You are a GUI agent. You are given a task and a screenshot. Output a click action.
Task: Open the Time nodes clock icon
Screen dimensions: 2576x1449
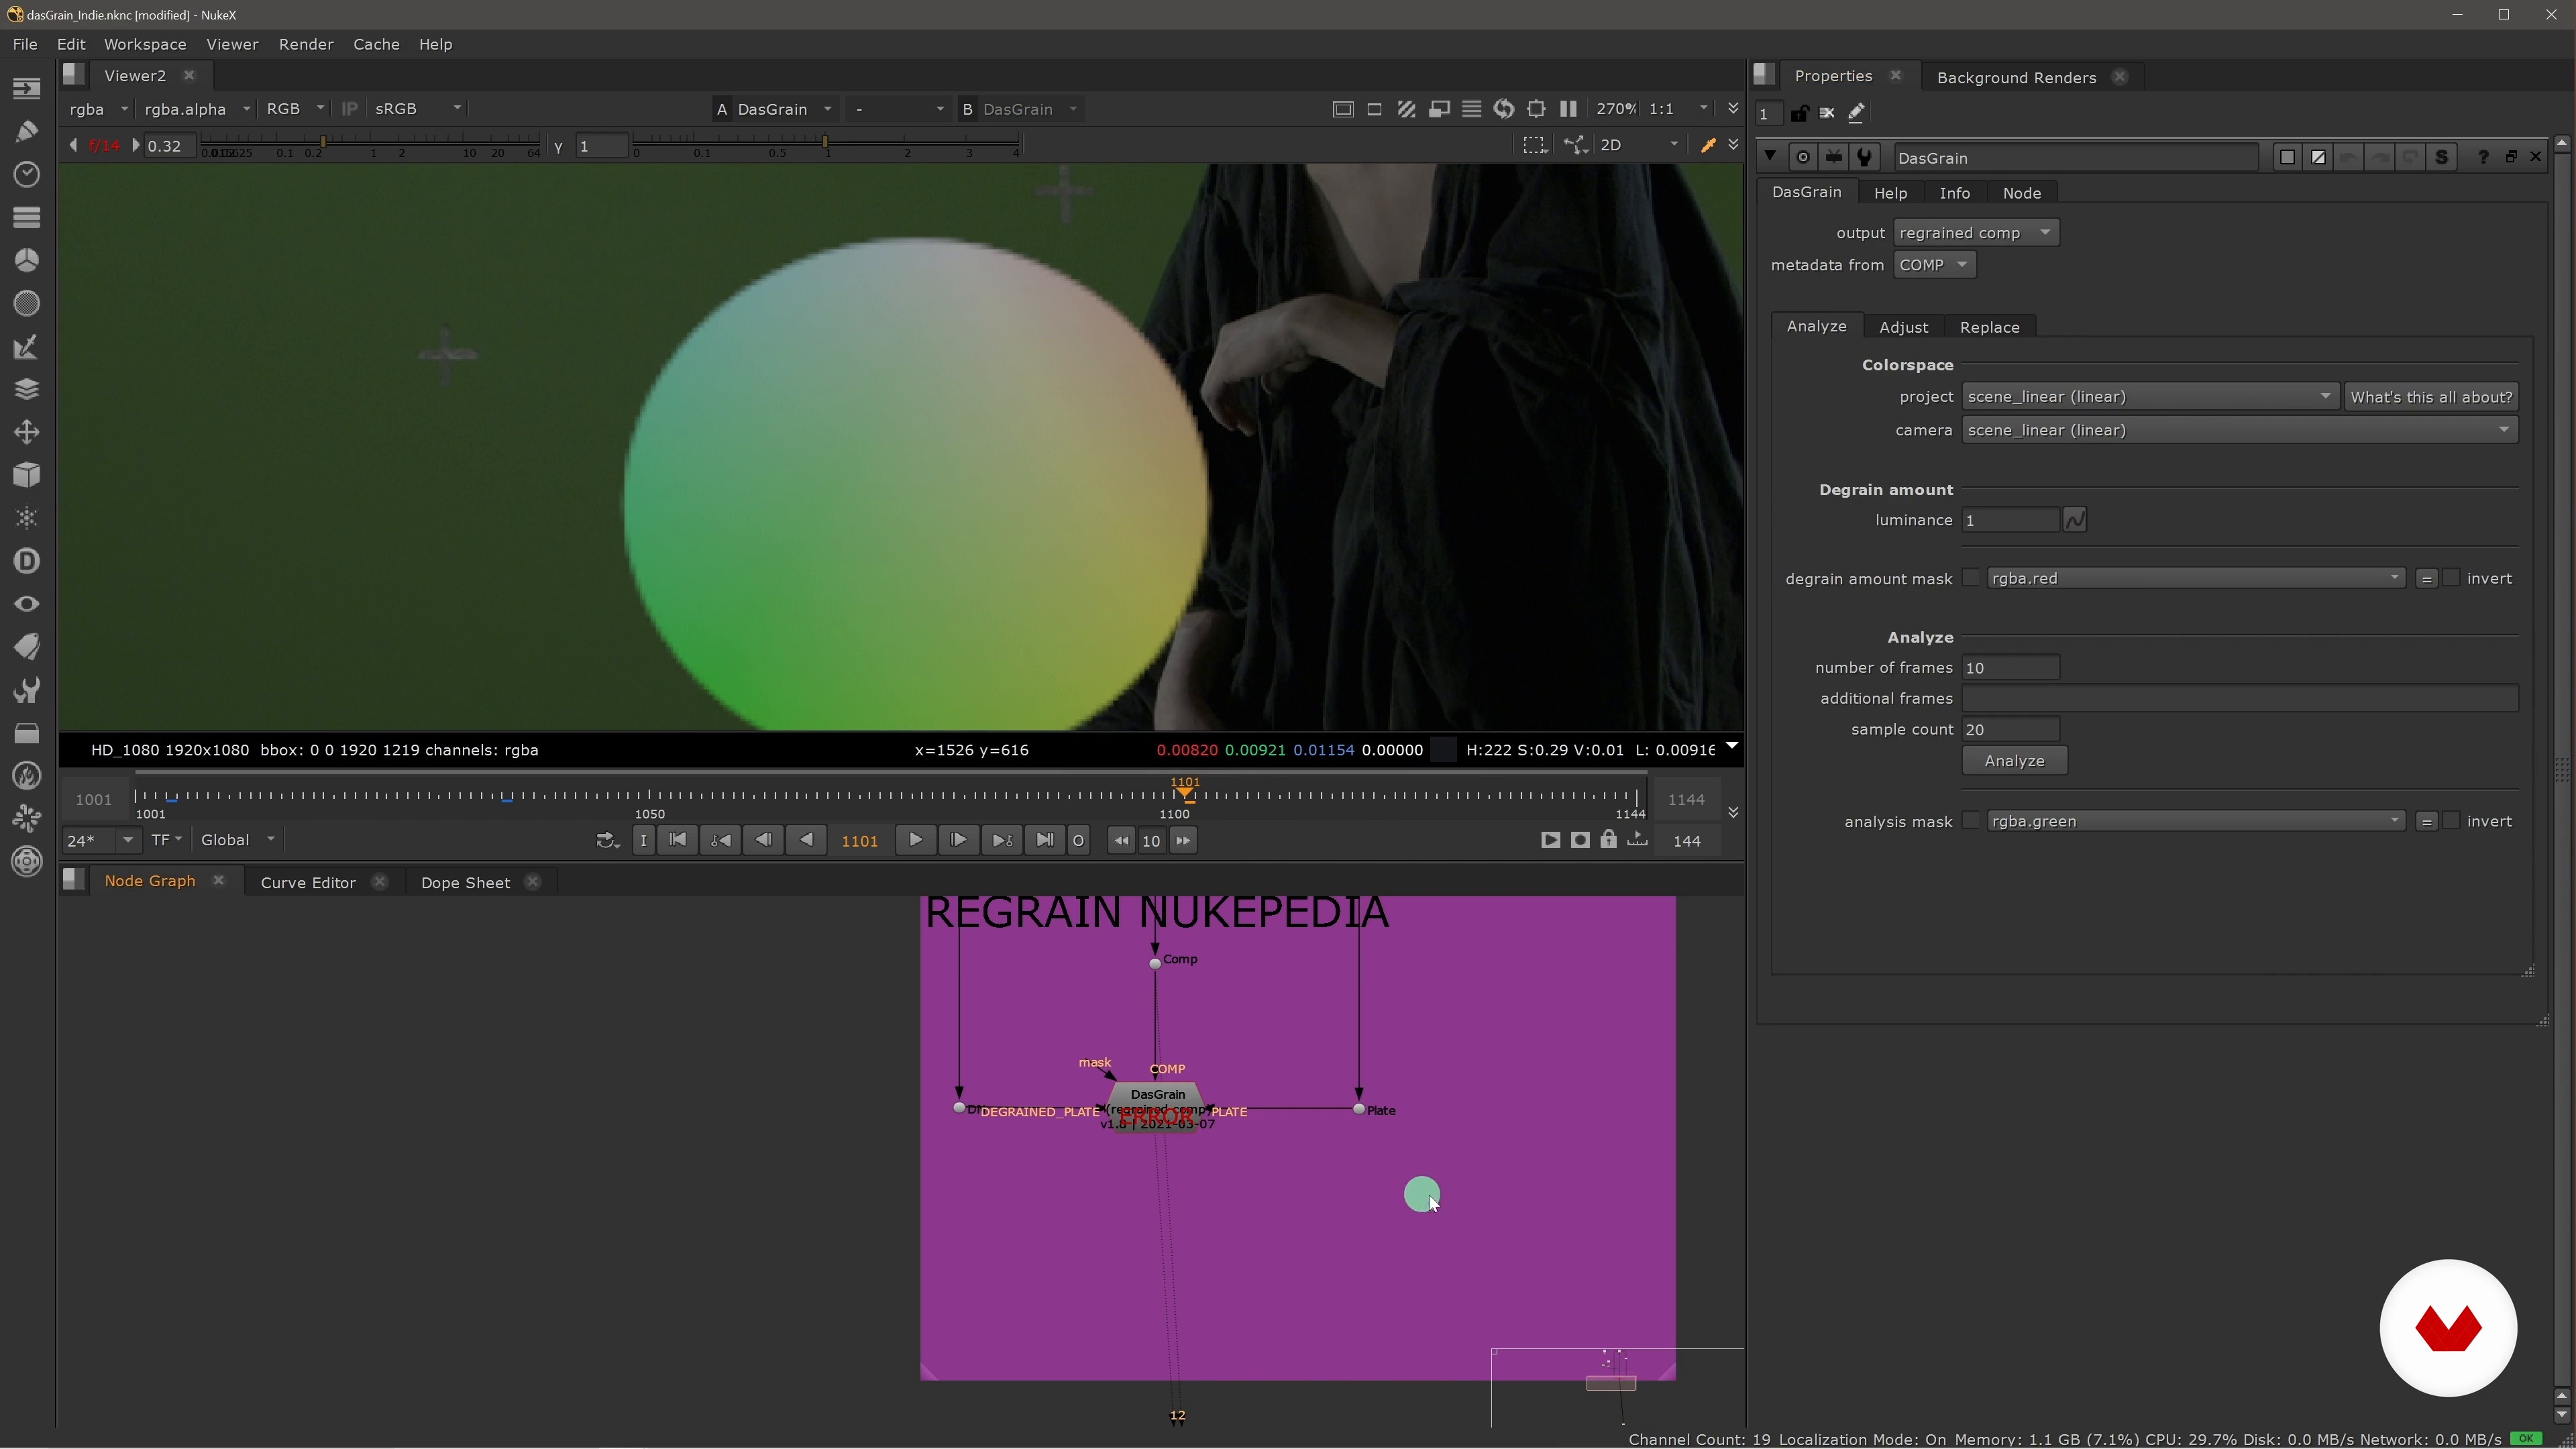pos(27,174)
